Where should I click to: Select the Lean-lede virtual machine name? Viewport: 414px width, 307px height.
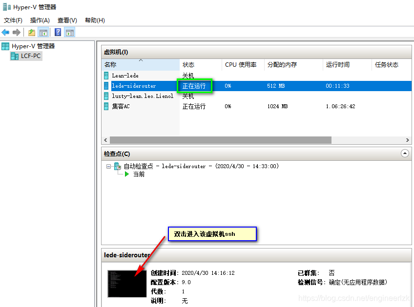pos(125,76)
